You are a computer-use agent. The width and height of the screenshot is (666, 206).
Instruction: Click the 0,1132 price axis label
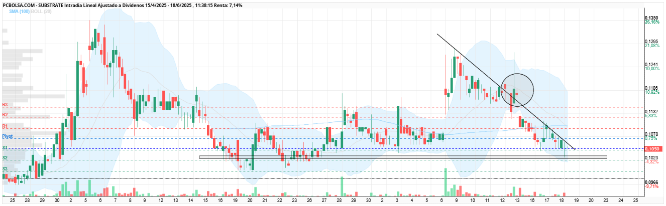pos(651,111)
